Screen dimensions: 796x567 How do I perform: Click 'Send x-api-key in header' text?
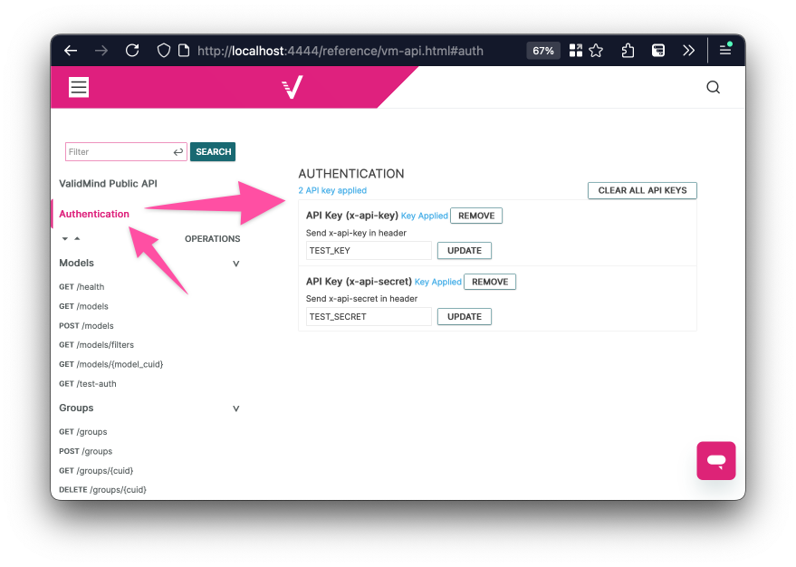[357, 233]
